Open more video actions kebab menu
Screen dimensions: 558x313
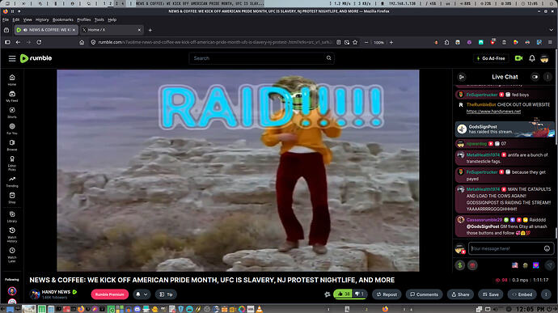(x=546, y=294)
